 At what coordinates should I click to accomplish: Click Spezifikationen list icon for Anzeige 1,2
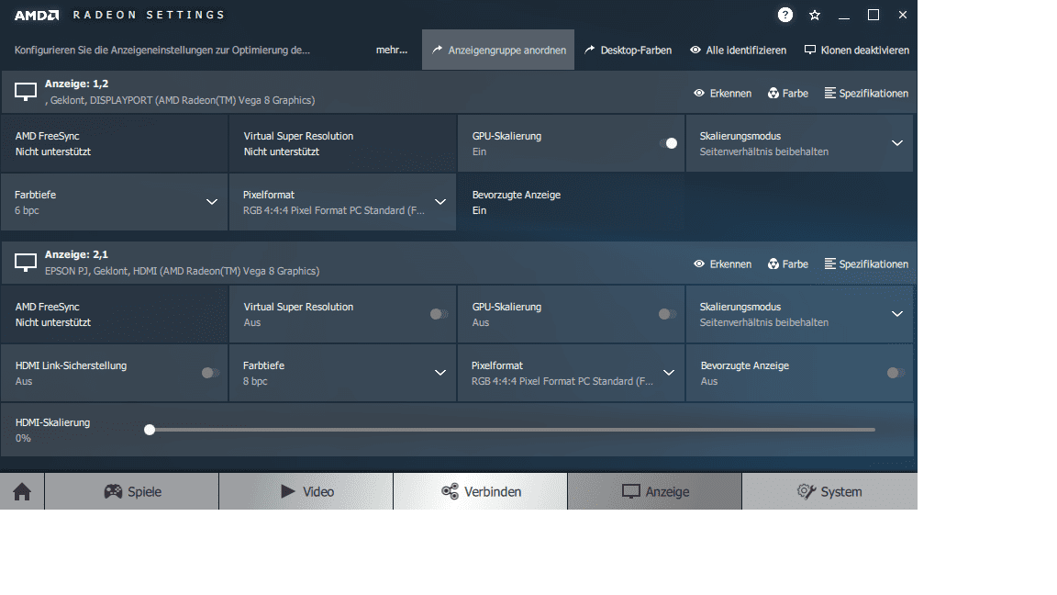pyautogui.click(x=829, y=93)
